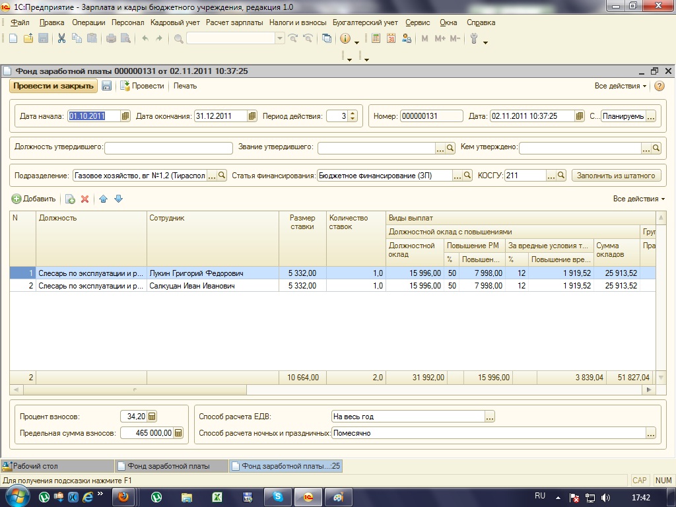The image size is (676, 507).
Task: Click the horizontal table scrollbar
Action: coord(135,389)
